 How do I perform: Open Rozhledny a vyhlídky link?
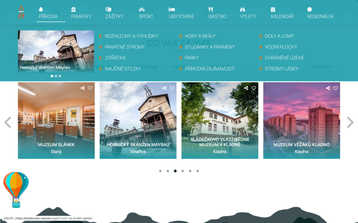131,36
